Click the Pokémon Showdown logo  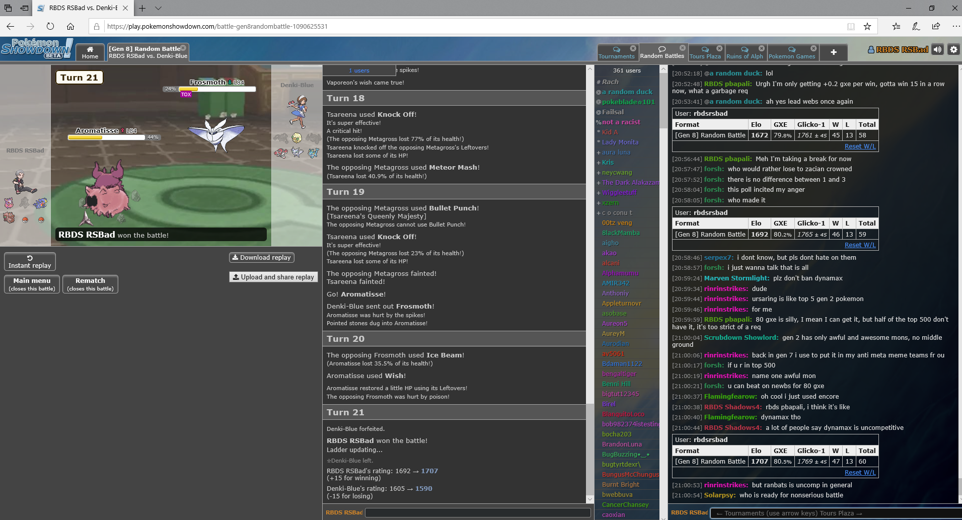point(36,49)
